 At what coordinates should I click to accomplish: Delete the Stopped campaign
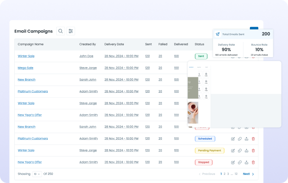coord(253,162)
